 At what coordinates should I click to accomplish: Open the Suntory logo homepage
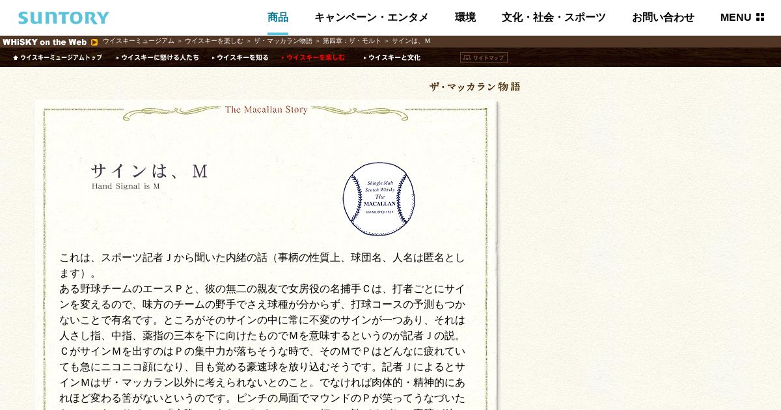point(63,18)
